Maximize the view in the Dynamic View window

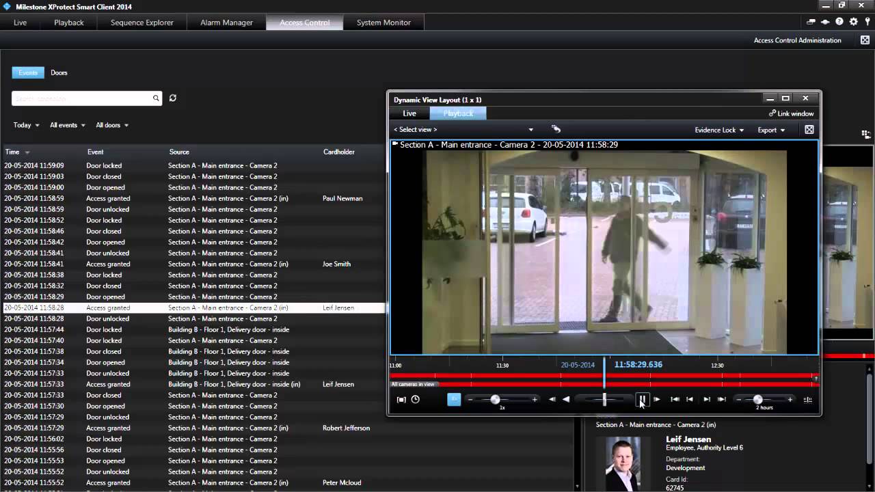coord(809,130)
